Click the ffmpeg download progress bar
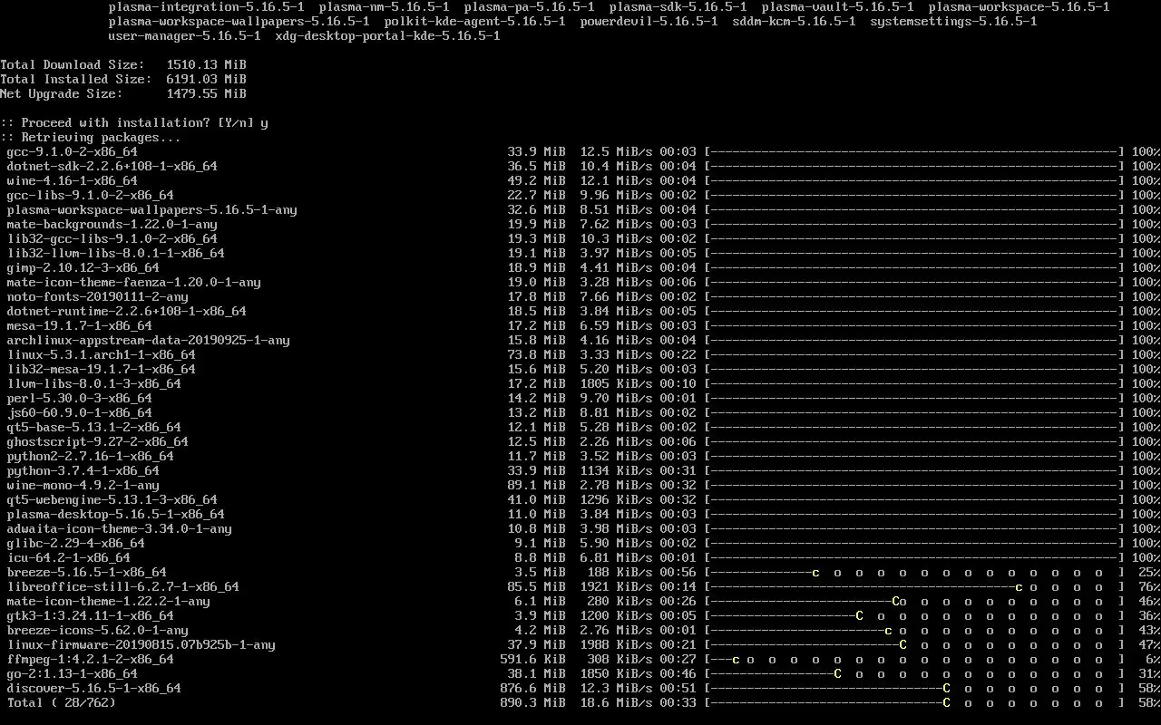 [x=914, y=660]
